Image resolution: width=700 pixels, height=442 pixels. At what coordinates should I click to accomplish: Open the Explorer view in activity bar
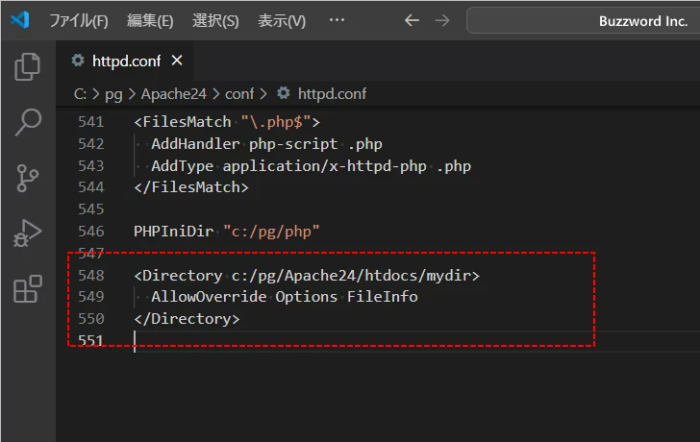click(x=28, y=66)
